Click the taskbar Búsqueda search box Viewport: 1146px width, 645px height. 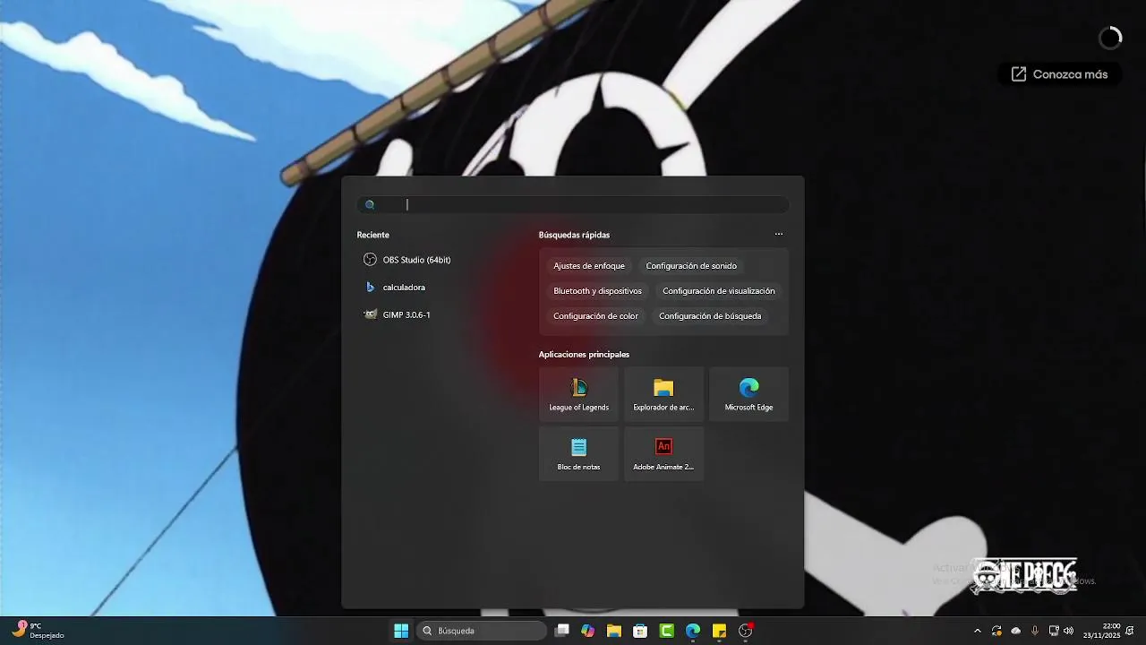[x=482, y=631]
